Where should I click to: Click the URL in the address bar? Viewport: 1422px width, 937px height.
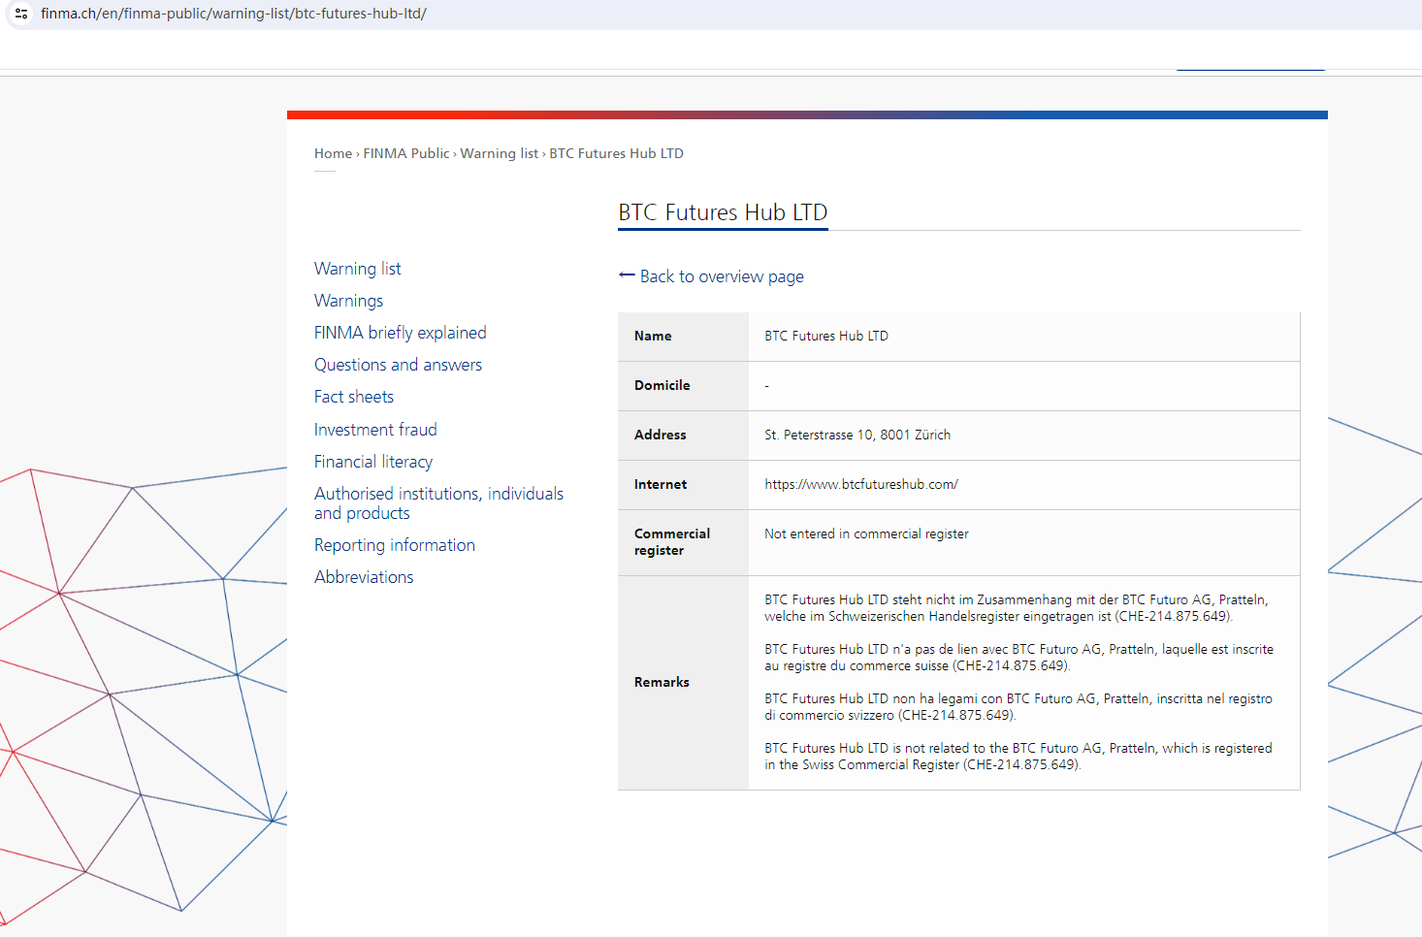pos(233,14)
